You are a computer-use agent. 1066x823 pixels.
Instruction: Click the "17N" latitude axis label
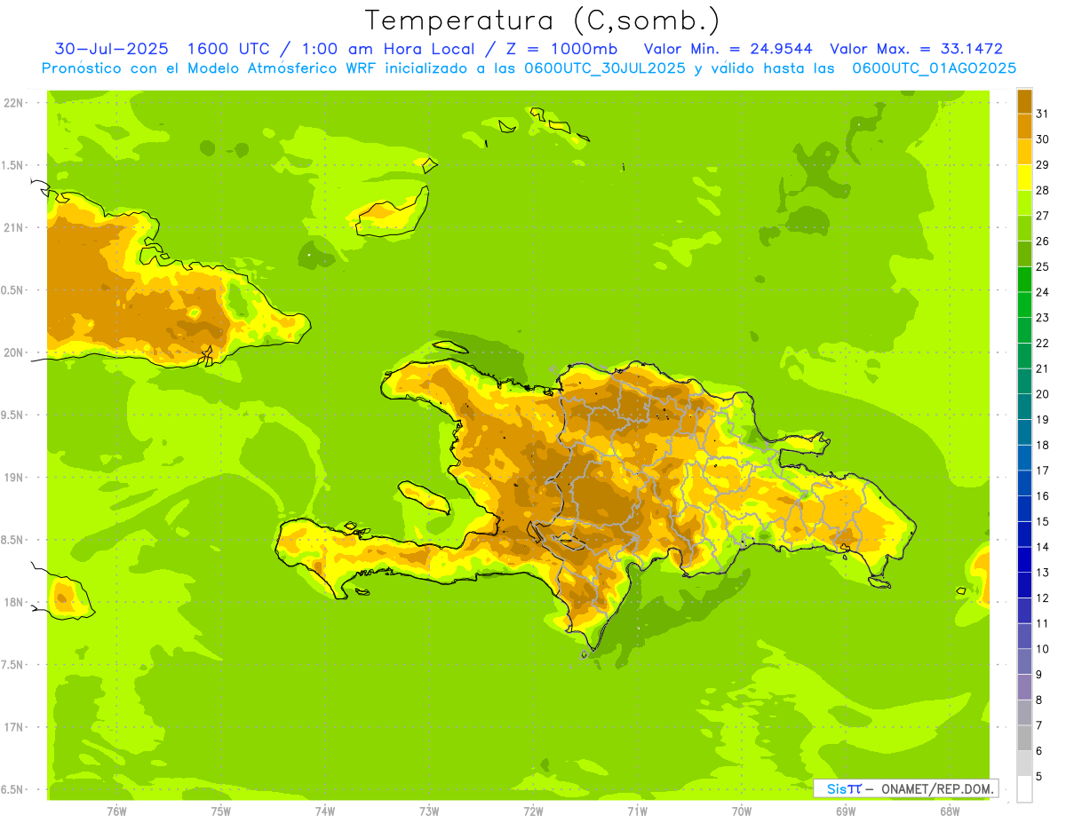(12, 727)
